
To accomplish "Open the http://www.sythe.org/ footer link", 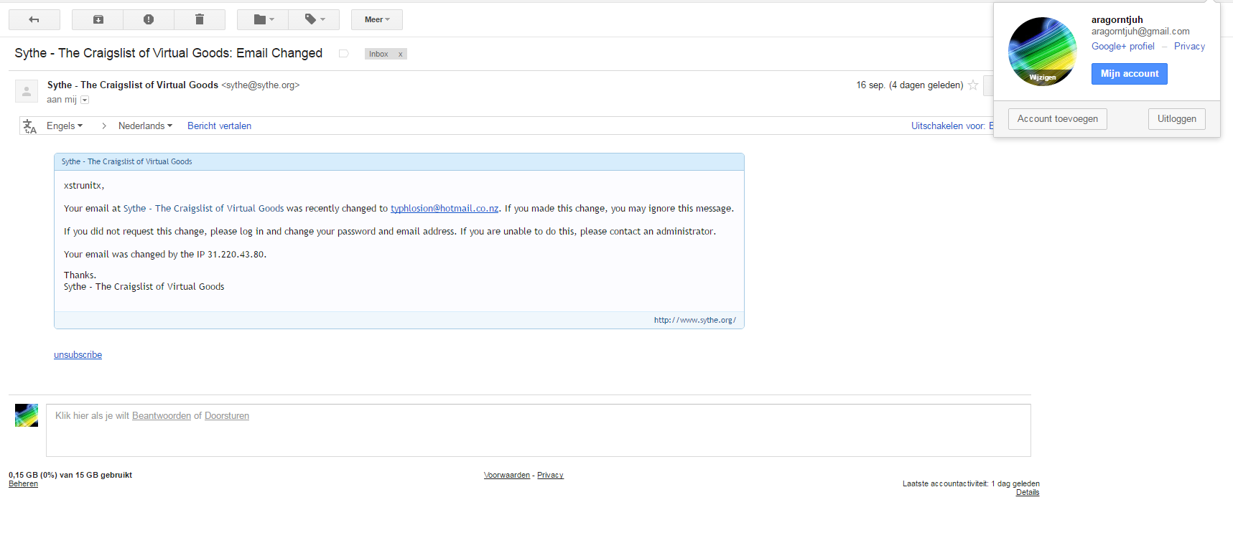I will (694, 320).
